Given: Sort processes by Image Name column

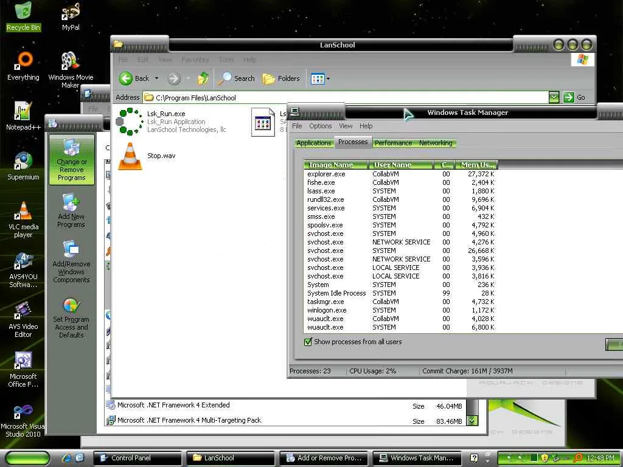Looking at the screenshot, I should tap(336, 165).
